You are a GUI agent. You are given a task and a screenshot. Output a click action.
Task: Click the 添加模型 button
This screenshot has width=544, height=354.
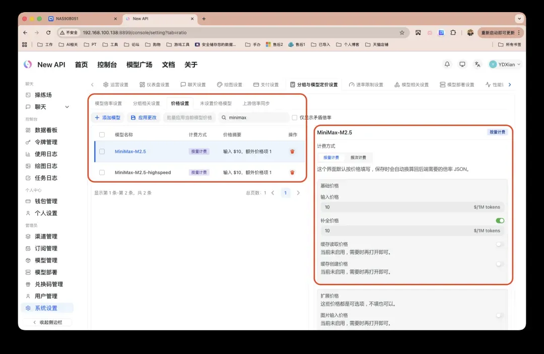click(107, 117)
